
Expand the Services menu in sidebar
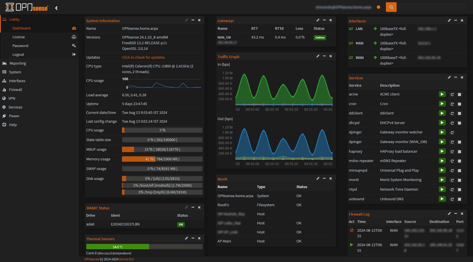16,107
